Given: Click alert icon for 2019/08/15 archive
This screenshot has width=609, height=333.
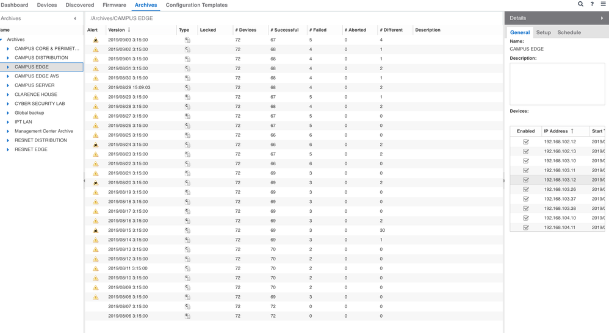Looking at the screenshot, I should tap(96, 231).
